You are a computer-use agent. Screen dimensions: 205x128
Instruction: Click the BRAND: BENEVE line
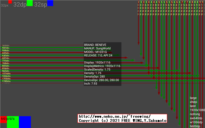tap(95, 45)
